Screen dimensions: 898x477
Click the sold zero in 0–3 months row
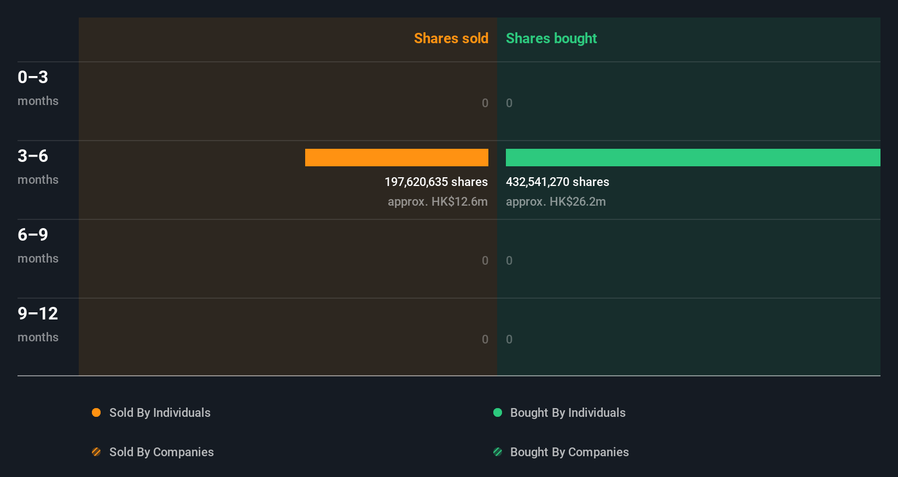[485, 103]
